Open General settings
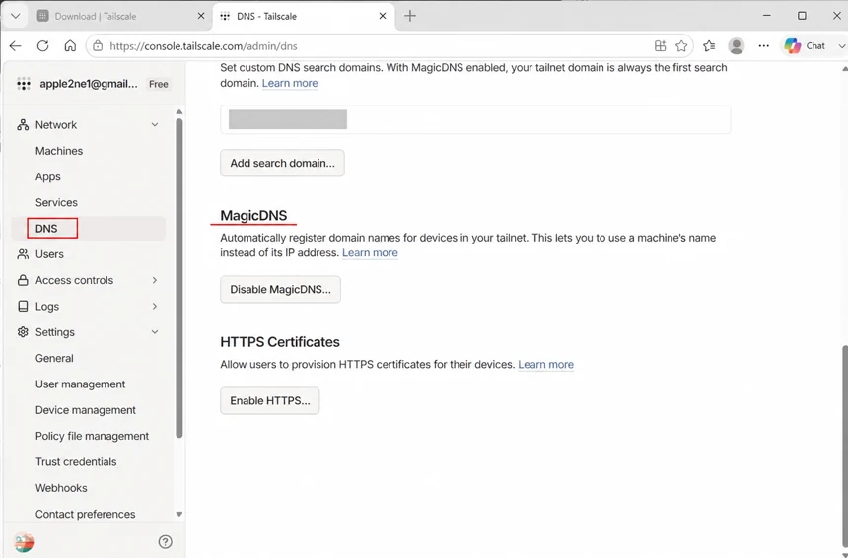Screen dimensions: 848x558 [x=54, y=358]
